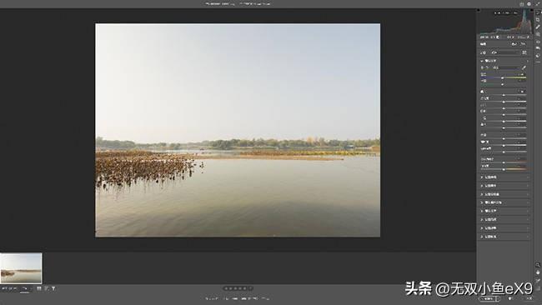Click the saturation slider at bottom of Basic
This screenshot has width=542, height=305.
504,169
